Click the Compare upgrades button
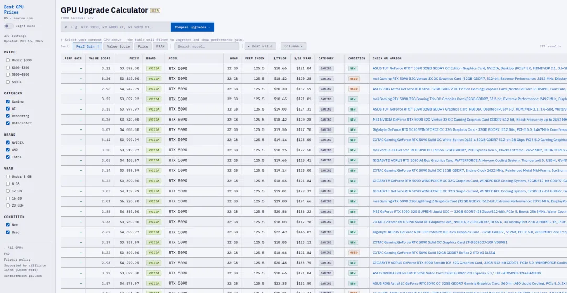The height and width of the screenshot is (293, 567). (192, 27)
